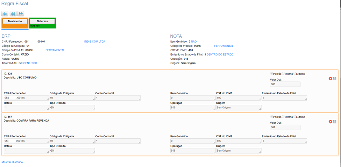Image resolution: width=341 pixels, height=167 pixels.
Task: Click Conta Contabil field in rule 121
Action: pos(118,98)
